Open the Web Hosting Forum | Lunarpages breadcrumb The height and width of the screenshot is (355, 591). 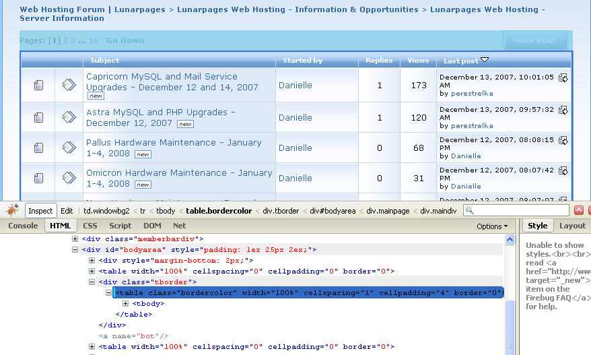(92, 9)
